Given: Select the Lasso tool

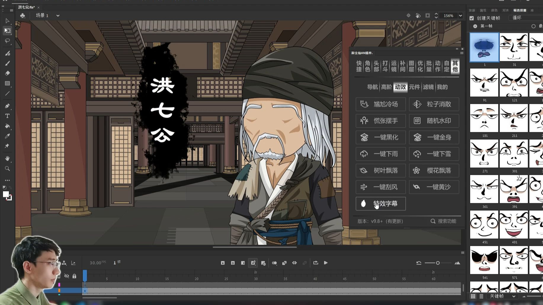Looking at the screenshot, I should click(7, 41).
